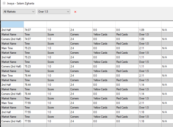Select the 2nd Half row at 76:44
The height and width of the screenshot is (127, 173).
(x=87, y=85)
